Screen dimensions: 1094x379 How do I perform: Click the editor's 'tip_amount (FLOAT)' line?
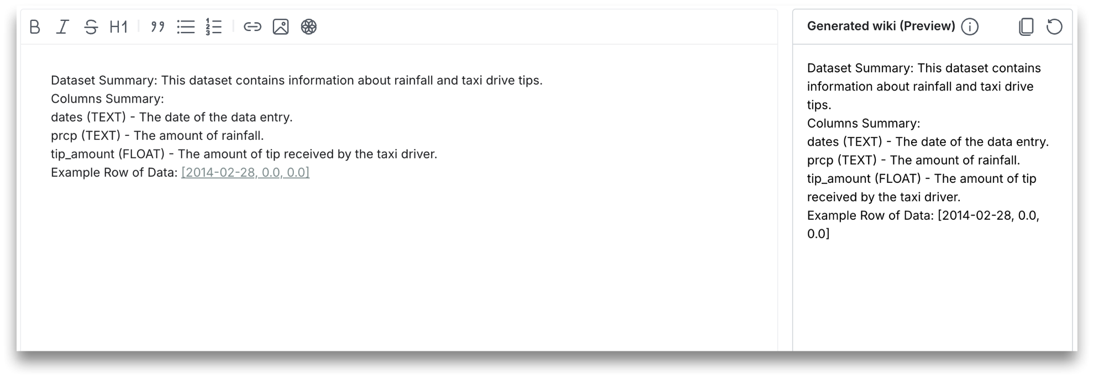244,154
